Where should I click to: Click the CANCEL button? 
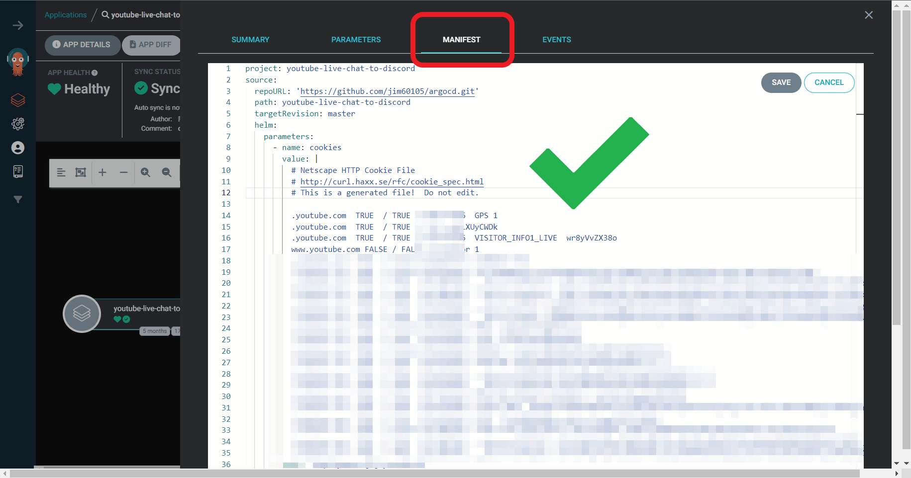click(829, 82)
